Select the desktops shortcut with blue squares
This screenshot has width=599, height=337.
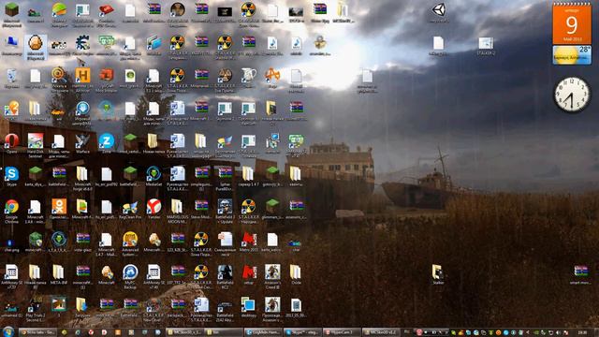(x=249, y=308)
